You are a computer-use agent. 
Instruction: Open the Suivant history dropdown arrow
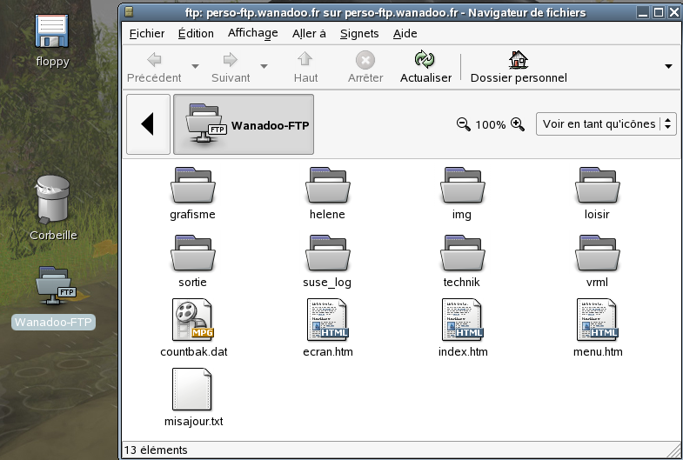[264, 67]
